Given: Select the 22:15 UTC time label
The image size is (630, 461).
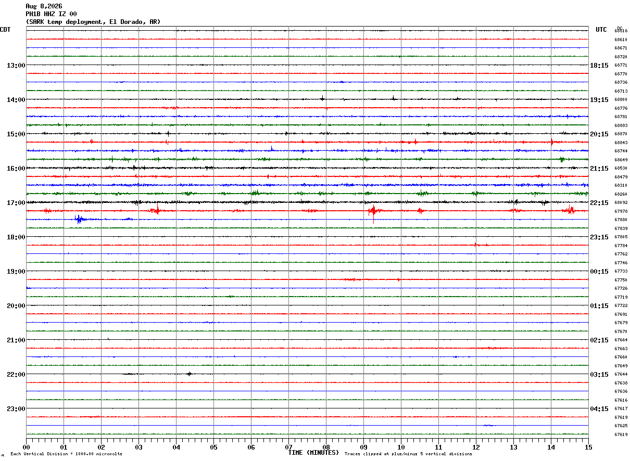Looking at the screenshot, I should click(599, 203).
